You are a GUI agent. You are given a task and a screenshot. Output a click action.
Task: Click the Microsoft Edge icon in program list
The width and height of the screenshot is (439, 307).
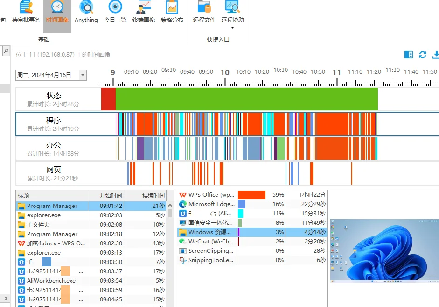(183, 204)
